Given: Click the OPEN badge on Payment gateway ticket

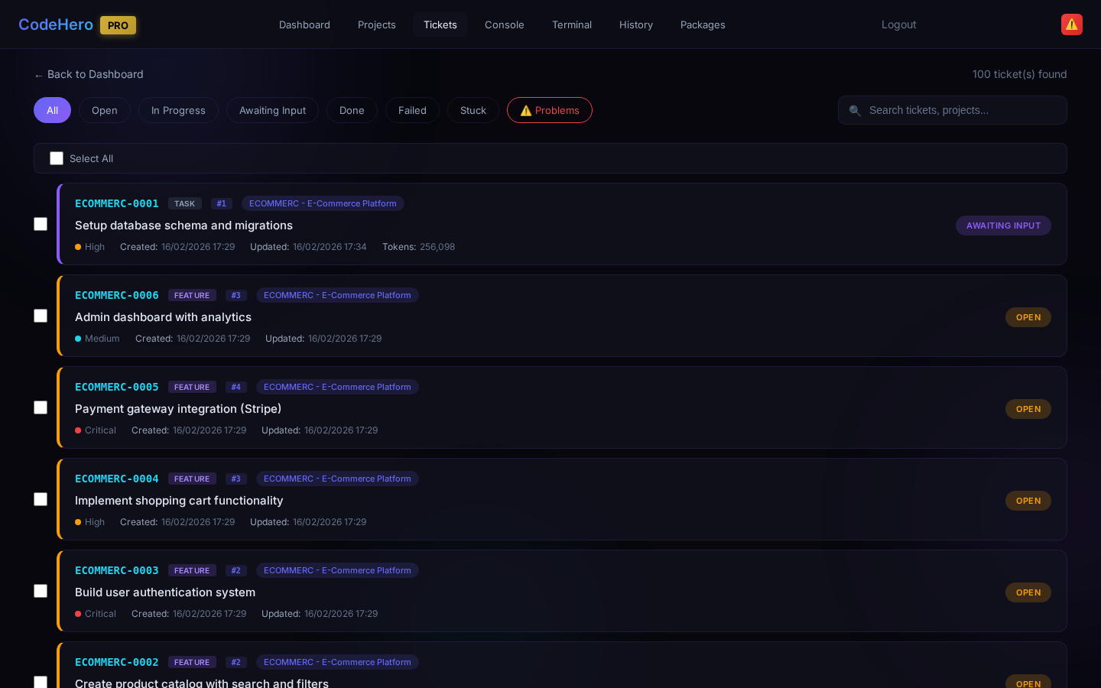Looking at the screenshot, I should point(1028,409).
